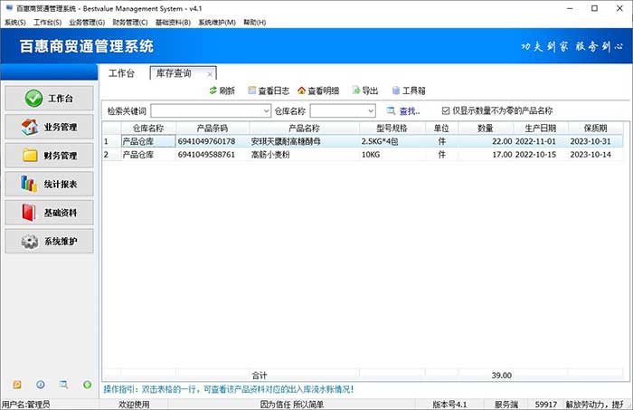Open the 业务管理(G) menu
This screenshot has width=633, height=410.
click(x=87, y=23)
